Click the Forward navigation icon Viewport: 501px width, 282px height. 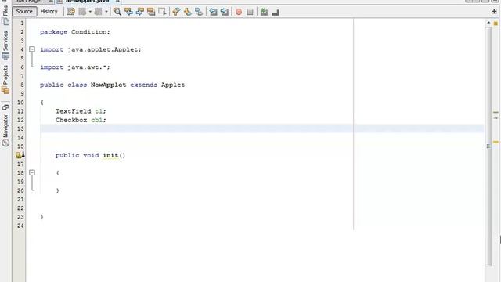pyautogui.click(x=98, y=12)
